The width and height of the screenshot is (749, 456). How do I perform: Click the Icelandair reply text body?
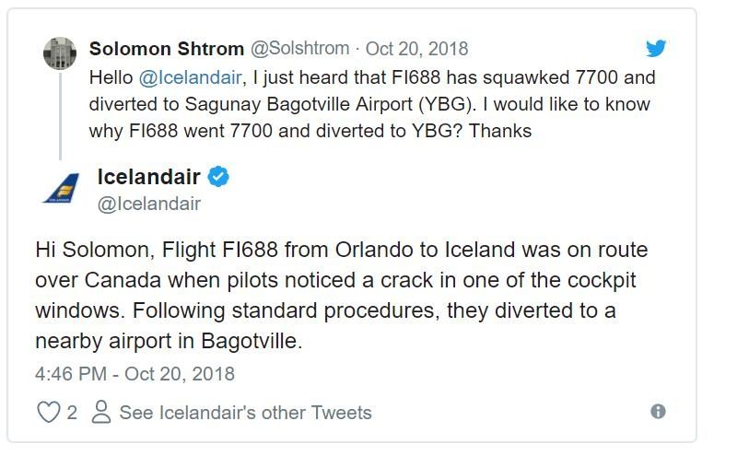point(342,296)
